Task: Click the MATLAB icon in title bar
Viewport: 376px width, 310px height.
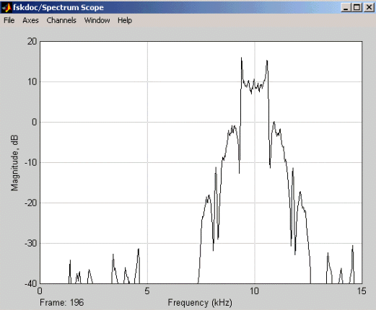Action: point(6,8)
